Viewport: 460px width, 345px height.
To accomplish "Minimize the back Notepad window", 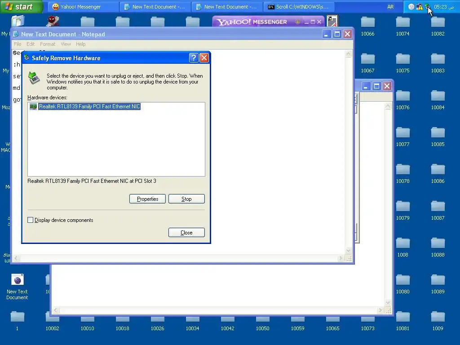I will 366,86.
